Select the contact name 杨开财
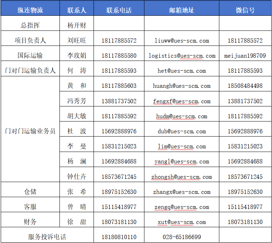The height and width of the screenshot is (243, 272). tap(77, 25)
